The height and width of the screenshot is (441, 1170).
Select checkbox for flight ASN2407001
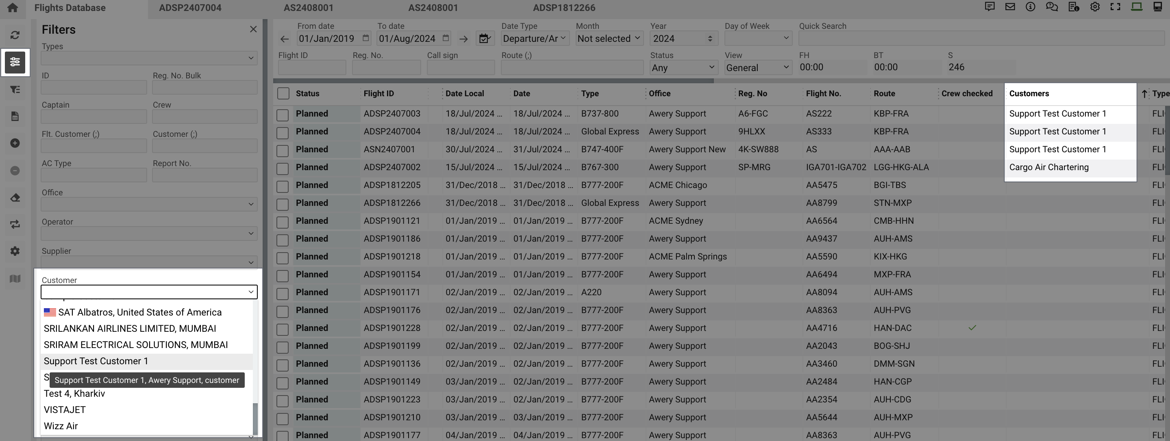coord(283,151)
